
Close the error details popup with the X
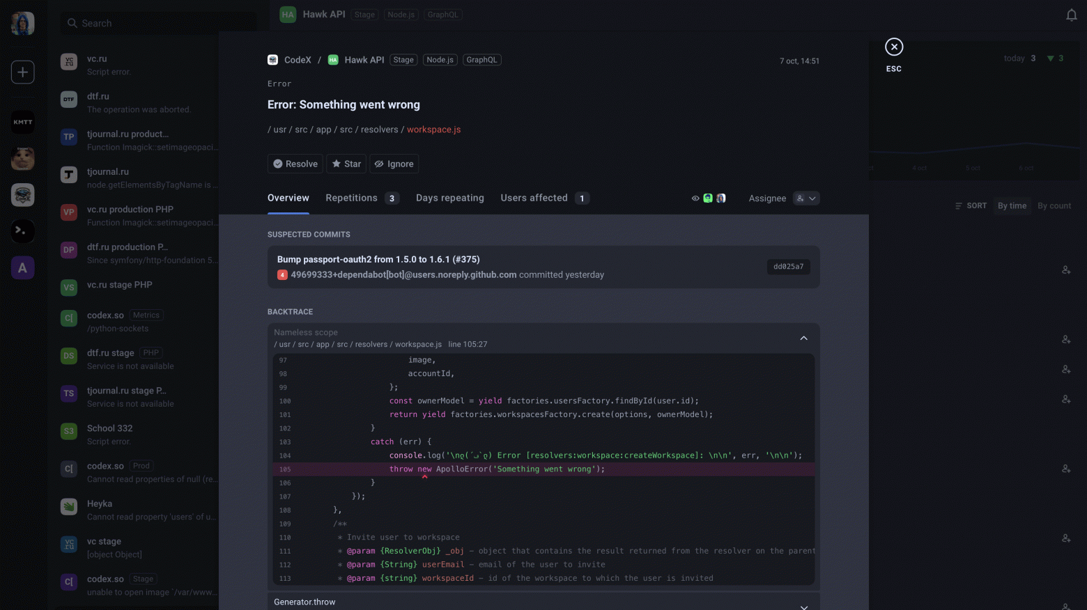tap(894, 47)
